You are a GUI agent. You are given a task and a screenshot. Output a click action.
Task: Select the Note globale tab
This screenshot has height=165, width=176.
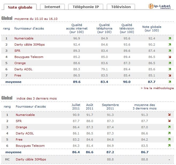click(20, 7)
